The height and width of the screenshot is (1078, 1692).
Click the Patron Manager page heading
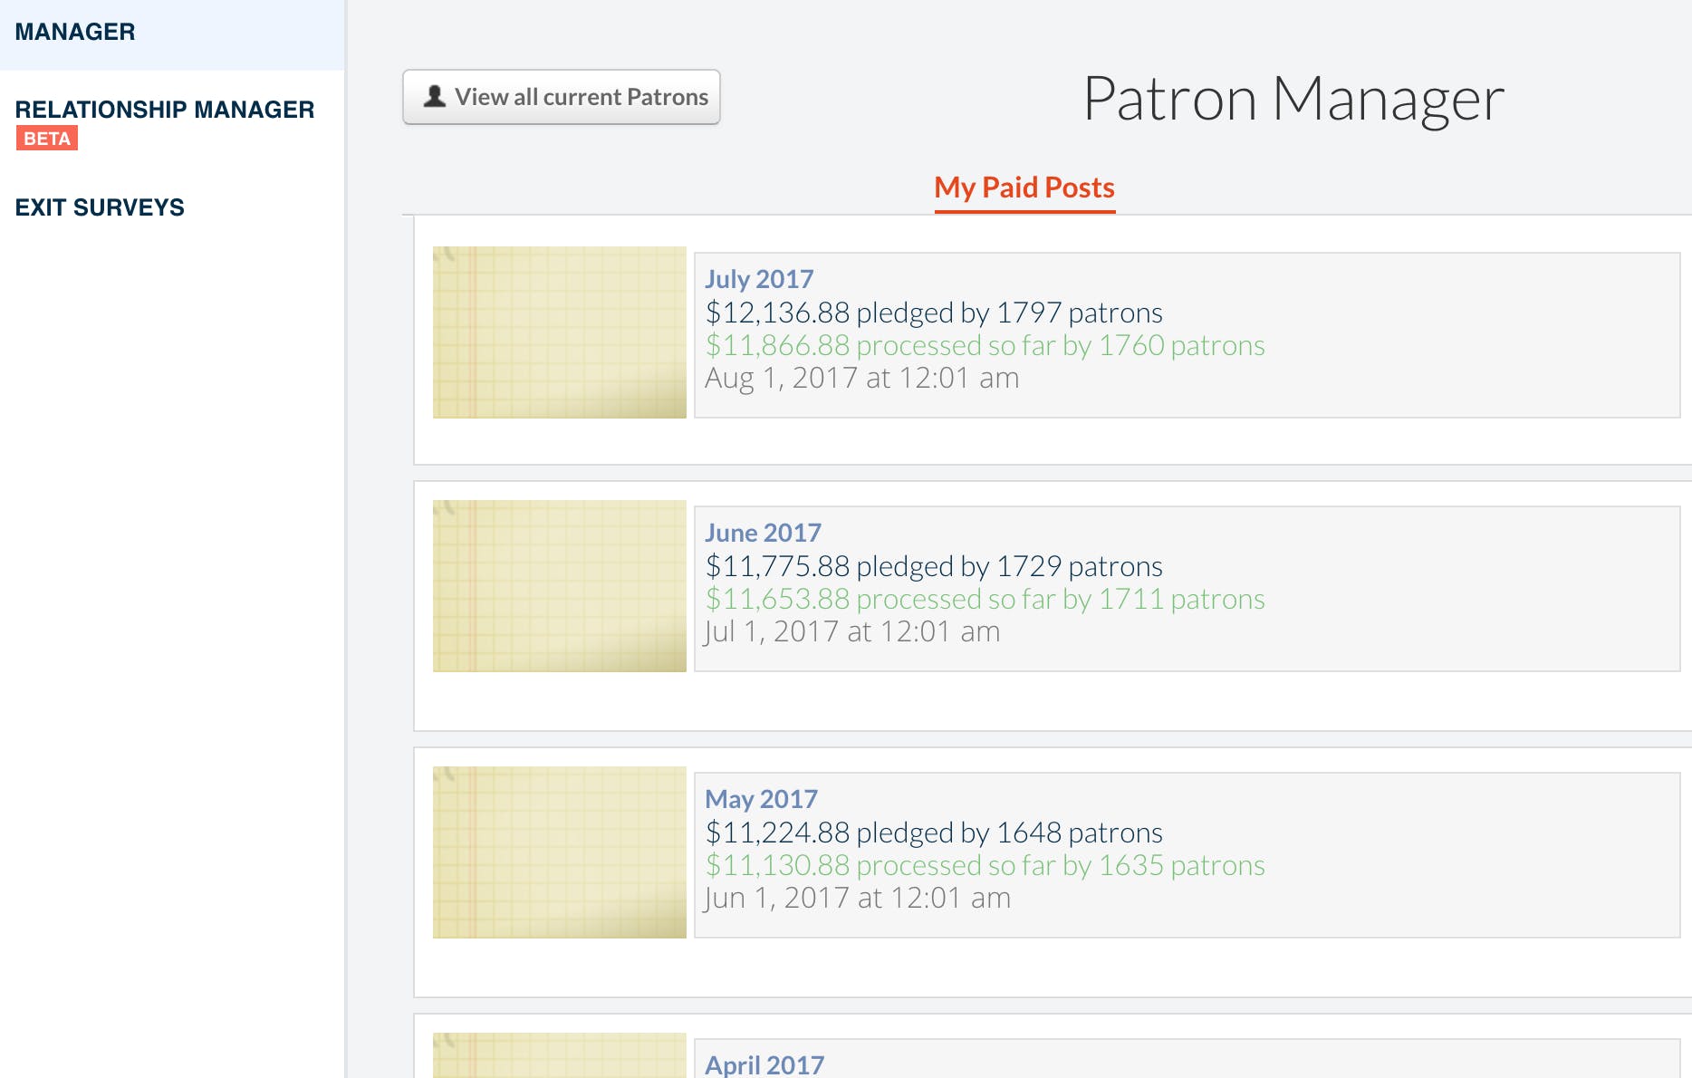[x=1293, y=99]
